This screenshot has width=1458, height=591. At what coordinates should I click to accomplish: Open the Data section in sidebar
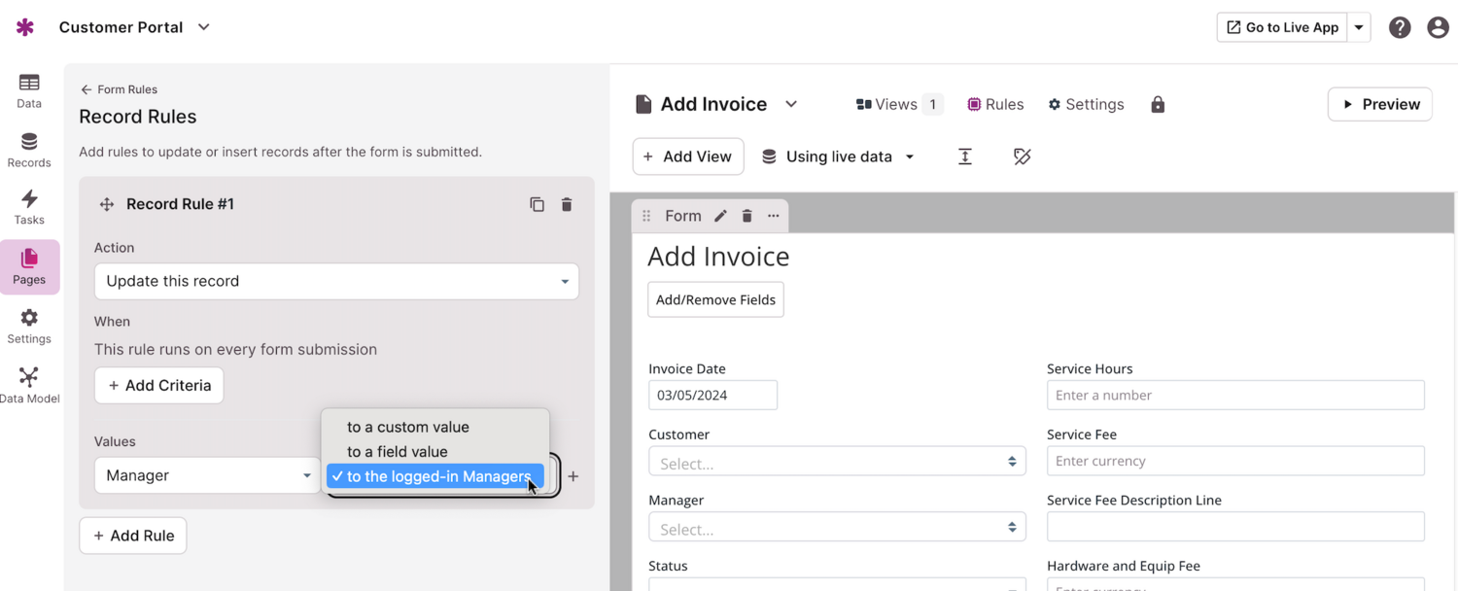coord(29,90)
